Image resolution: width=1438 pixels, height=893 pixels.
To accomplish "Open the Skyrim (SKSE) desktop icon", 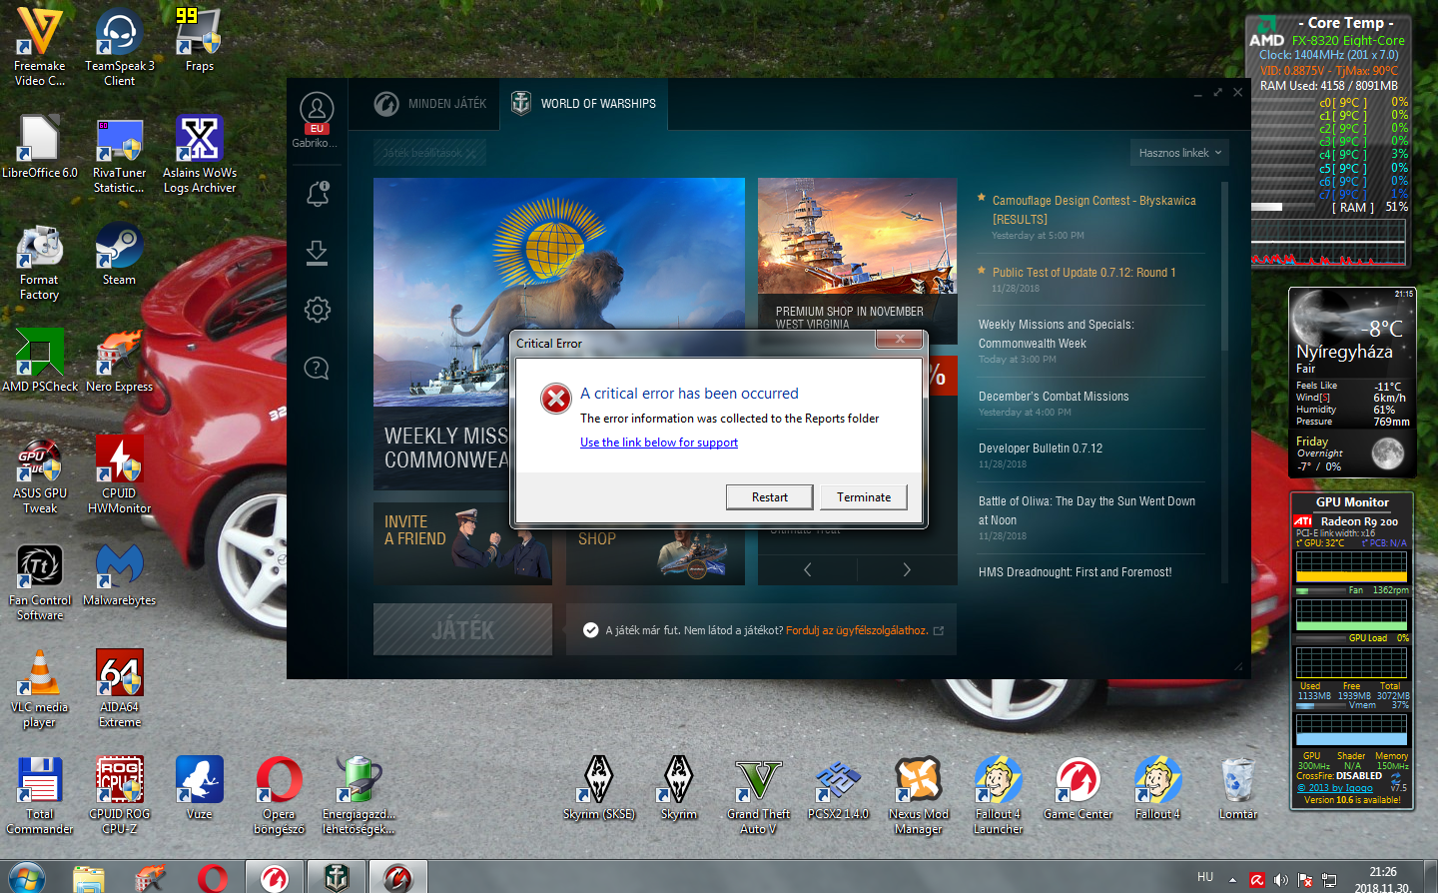I will (599, 788).
